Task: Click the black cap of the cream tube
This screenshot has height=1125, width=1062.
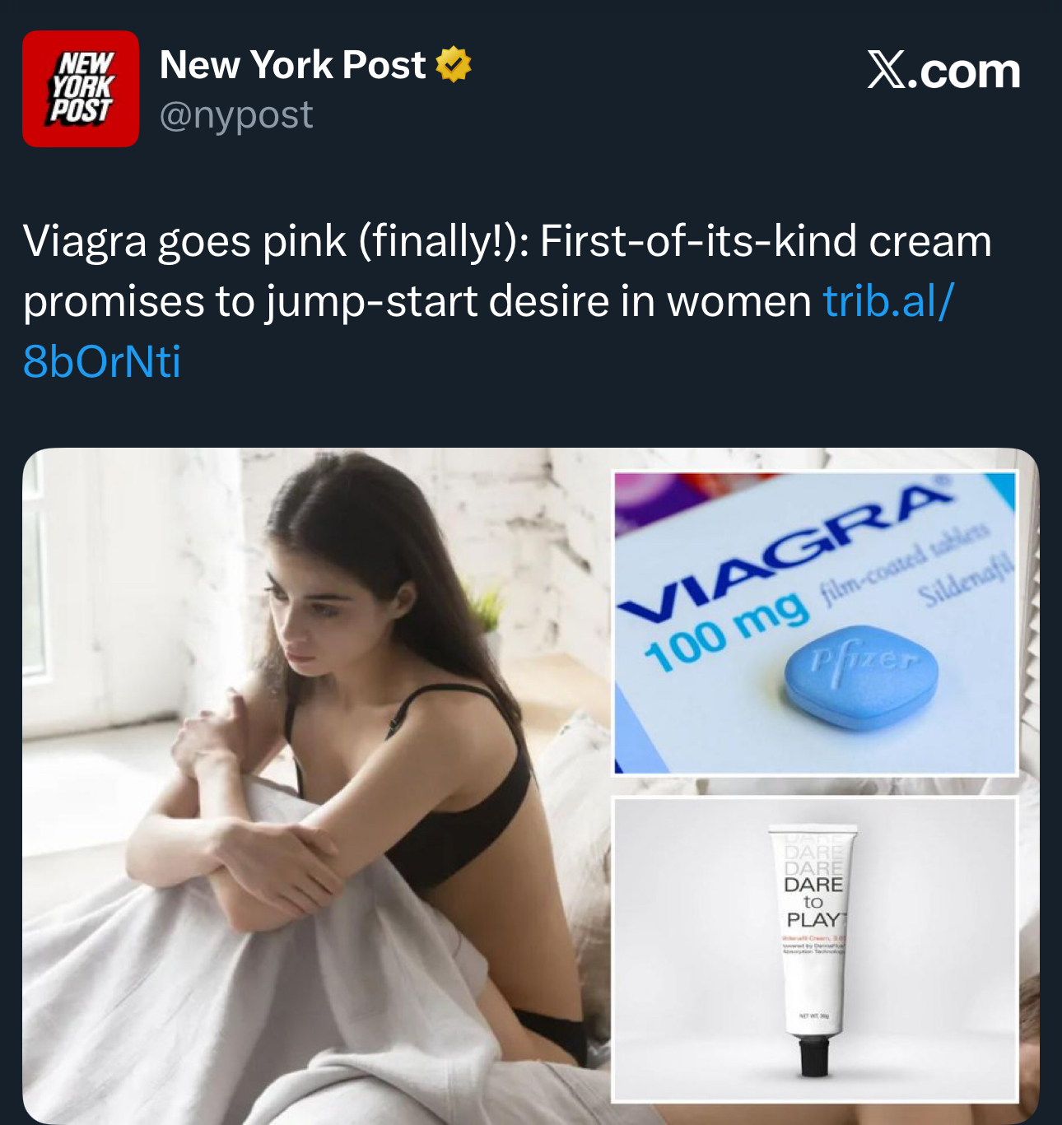Action: [x=814, y=1056]
